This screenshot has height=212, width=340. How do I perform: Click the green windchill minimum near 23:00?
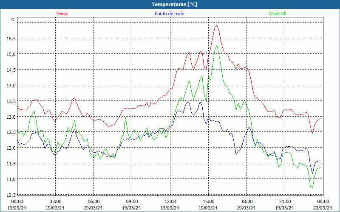coord(312,187)
